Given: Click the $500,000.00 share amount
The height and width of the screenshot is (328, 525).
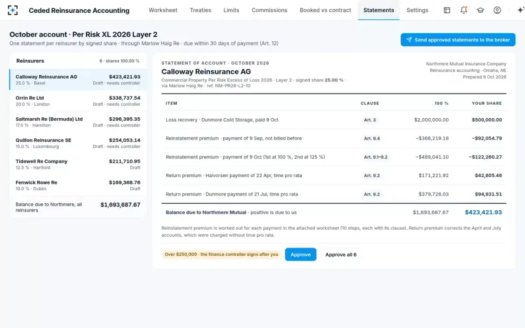Looking at the screenshot, I should point(487,120).
